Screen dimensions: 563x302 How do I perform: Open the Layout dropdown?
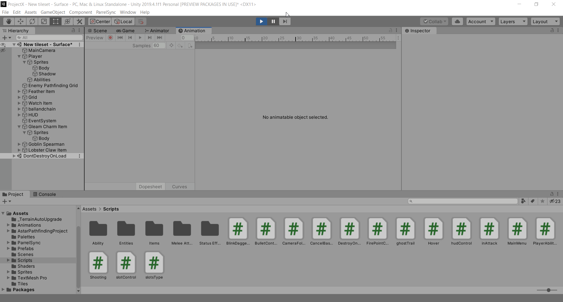point(545,21)
